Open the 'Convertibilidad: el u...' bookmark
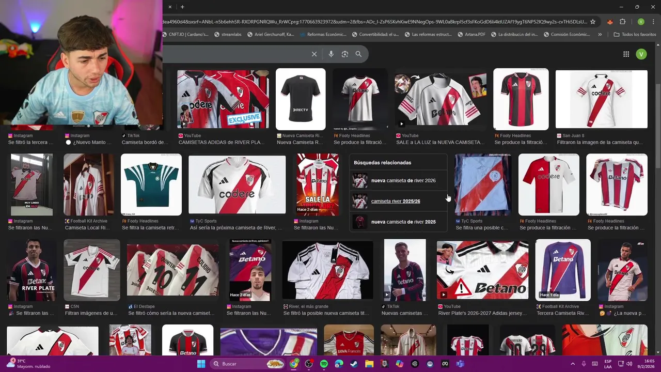The height and width of the screenshot is (372, 661). click(x=375, y=35)
